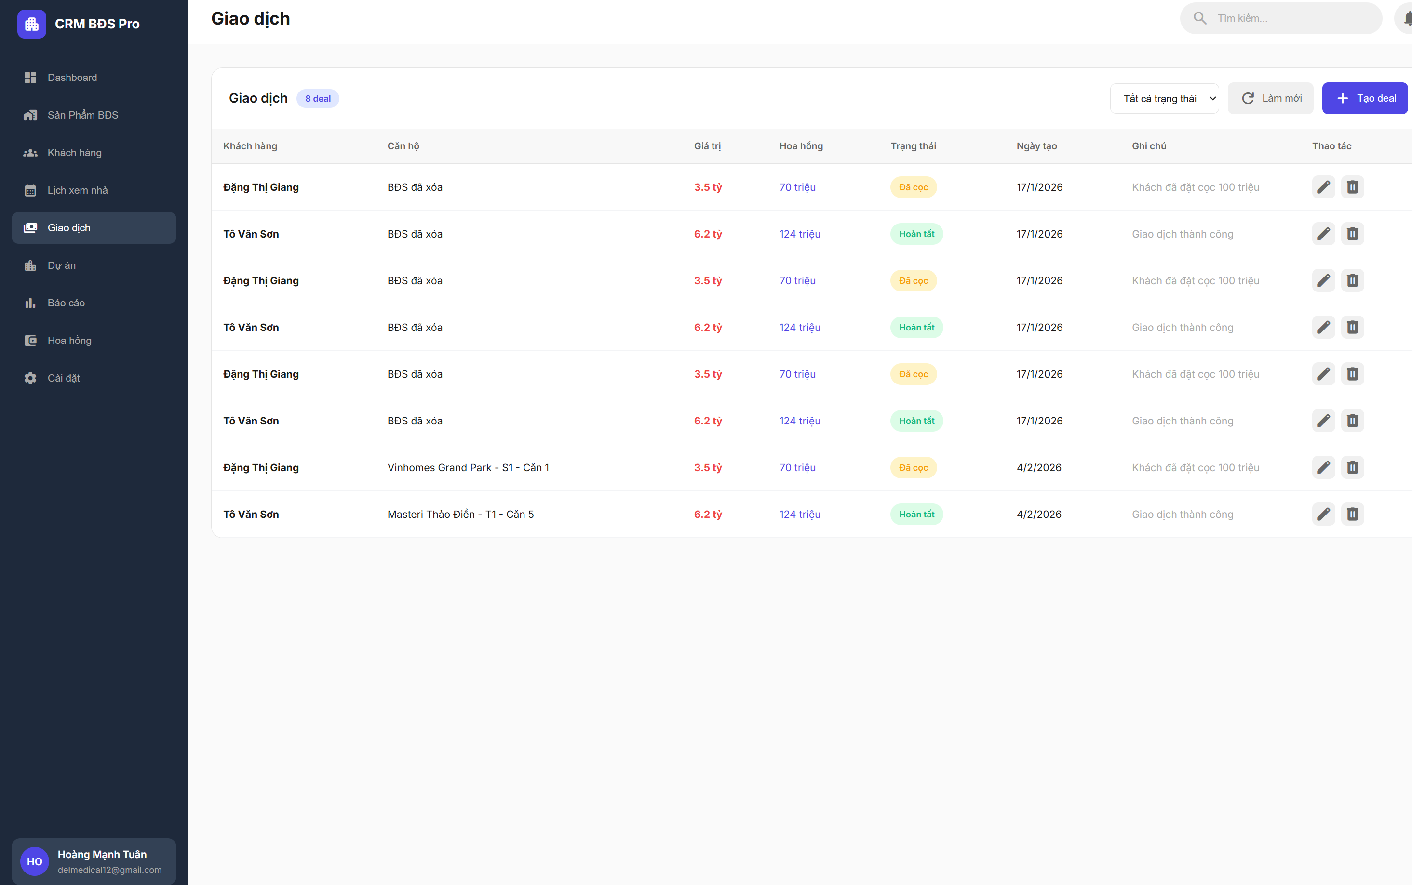Open the Dashboard menu item

click(x=72, y=77)
